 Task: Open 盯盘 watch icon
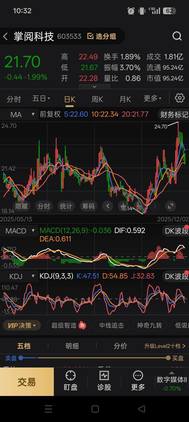click(71, 381)
